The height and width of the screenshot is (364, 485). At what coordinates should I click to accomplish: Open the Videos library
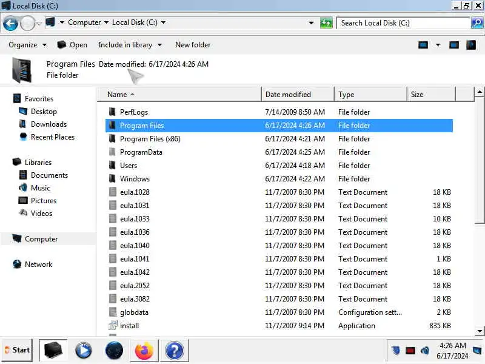(41, 214)
